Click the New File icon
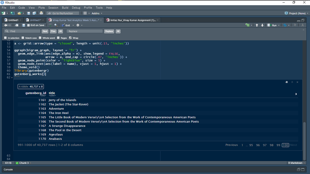The width and height of the screenshot is (310, 174). [3, 13]
